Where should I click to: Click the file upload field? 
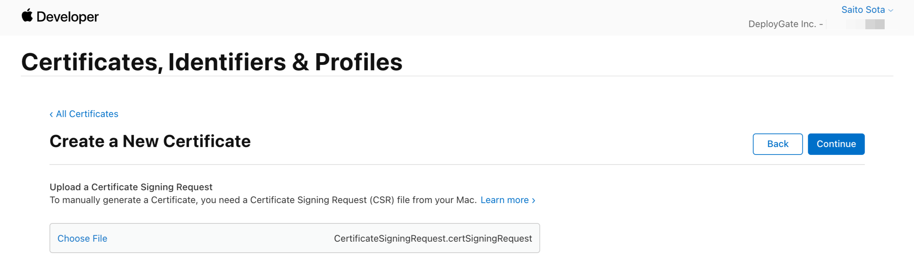point(294,238)
